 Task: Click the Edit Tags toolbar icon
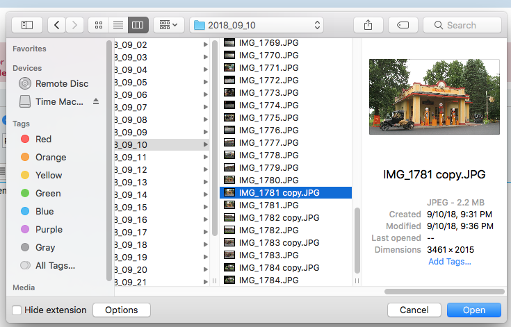pyautogui.click(x=403, y=25)
